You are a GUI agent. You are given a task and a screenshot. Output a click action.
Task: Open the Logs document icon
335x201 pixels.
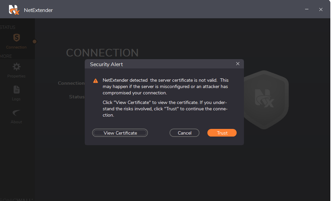pyautogui.click(x=17, y=90)
